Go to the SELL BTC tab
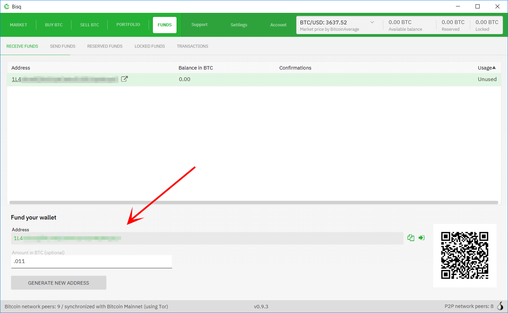 tap(90, 25)
